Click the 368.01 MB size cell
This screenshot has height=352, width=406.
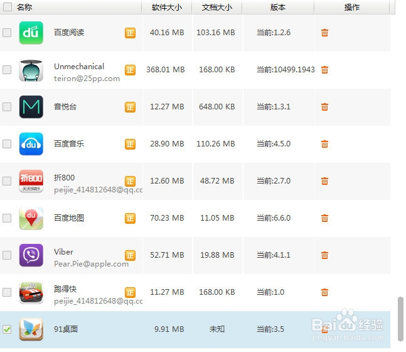click(166, 70)
